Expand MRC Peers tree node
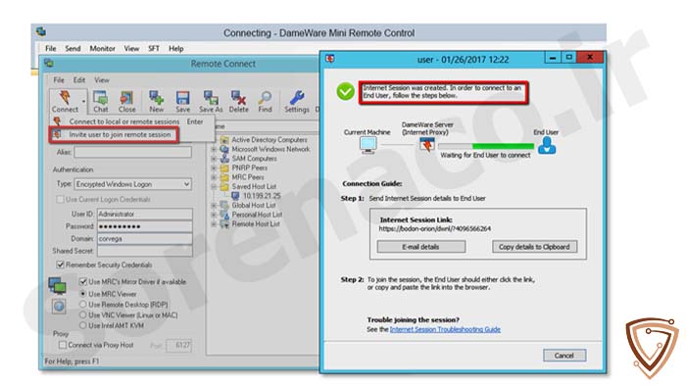The width and height of the screenshot is (686, 386). pyautogui.click(x=214, y=177)
